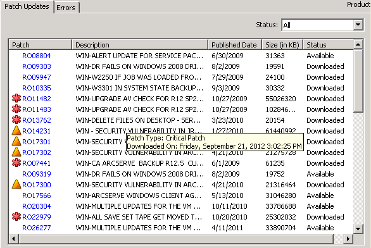
Task: Open patch link RO17300
Action: click(x=37, y=185)
